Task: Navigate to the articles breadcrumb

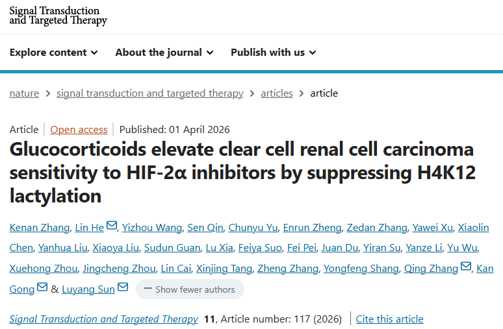Action: 277,93
